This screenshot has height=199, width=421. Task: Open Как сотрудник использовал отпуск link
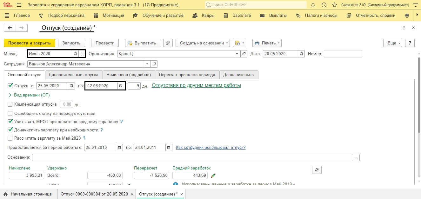click(211, 148)
